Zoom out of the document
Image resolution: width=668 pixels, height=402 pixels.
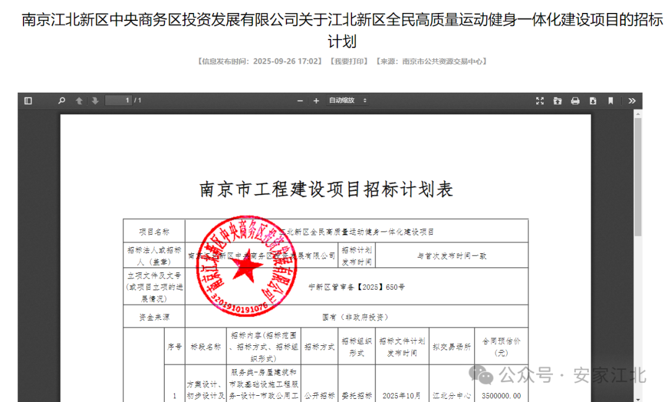pyautogui.click(x=299, y=100)
